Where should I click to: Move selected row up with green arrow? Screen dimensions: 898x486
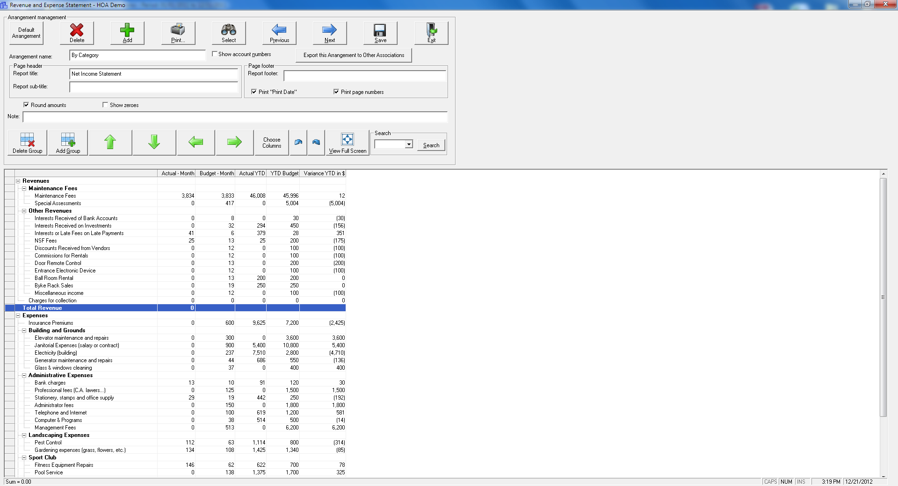110,142
